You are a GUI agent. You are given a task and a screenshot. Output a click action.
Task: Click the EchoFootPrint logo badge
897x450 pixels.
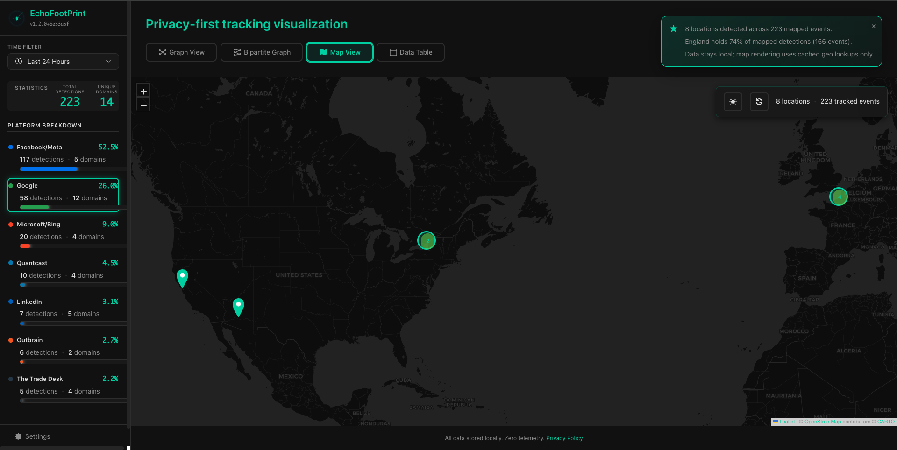pos(17,18)
